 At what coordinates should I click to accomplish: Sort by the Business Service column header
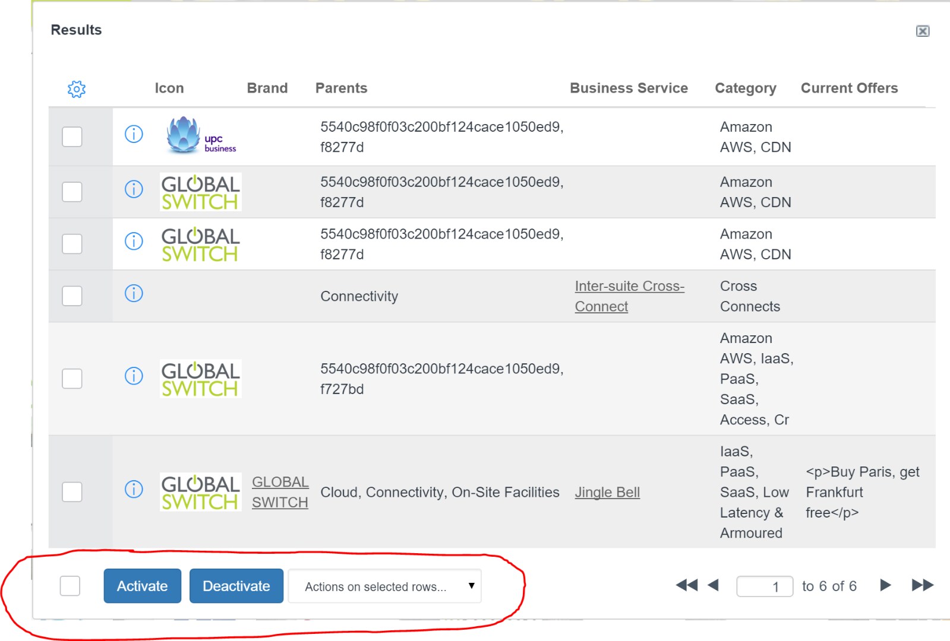[629, 88]
